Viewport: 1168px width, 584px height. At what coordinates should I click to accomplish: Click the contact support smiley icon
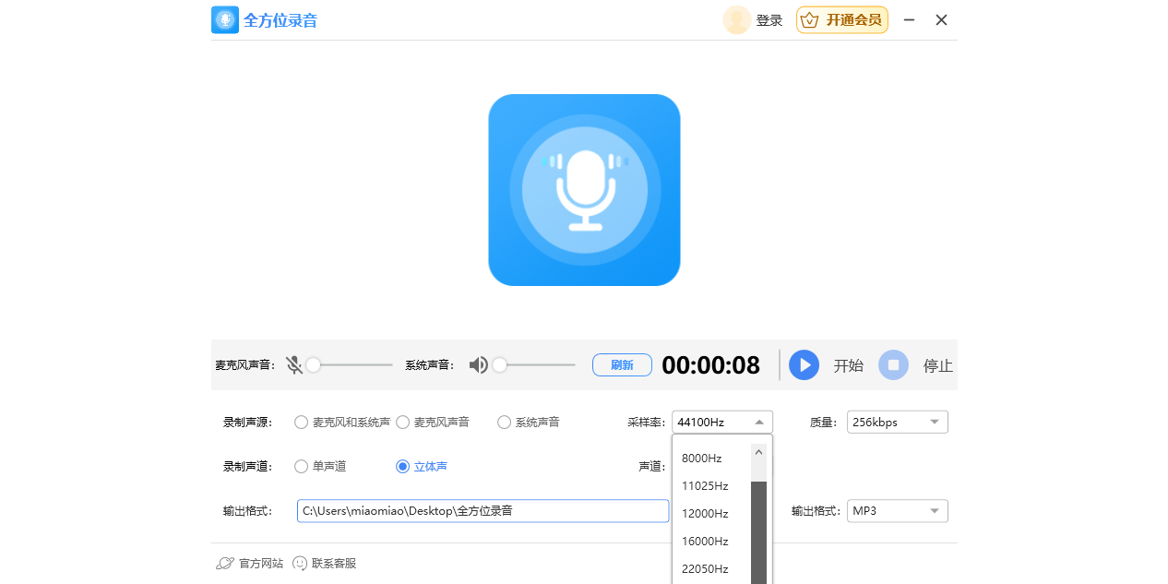click(300, 564)
